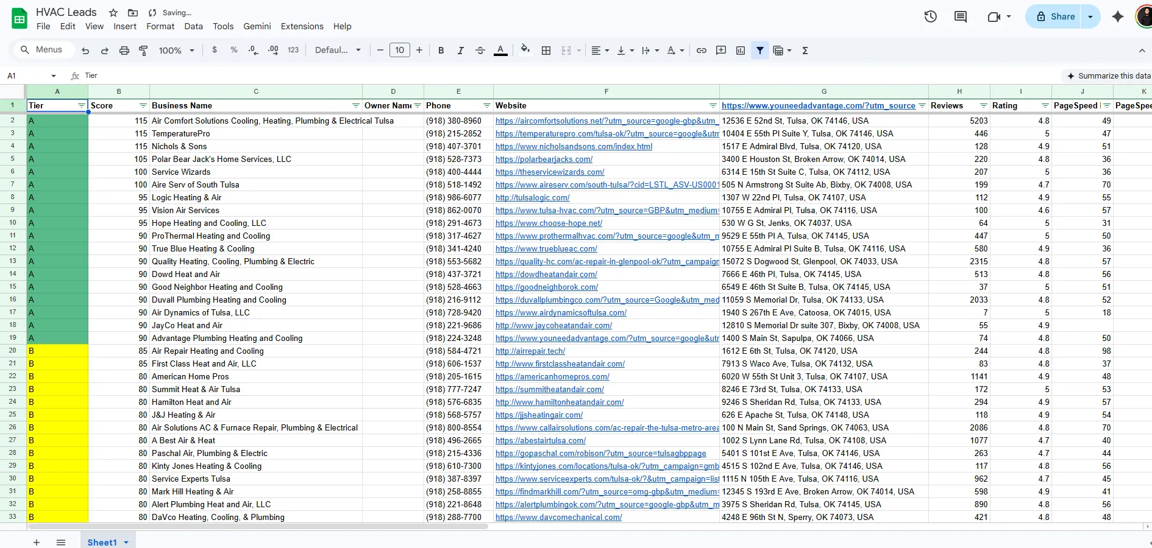Open the Default font dropdown
Viewport: 1152px width, 548px height.
pyautogui.click(x=338, y=51)
